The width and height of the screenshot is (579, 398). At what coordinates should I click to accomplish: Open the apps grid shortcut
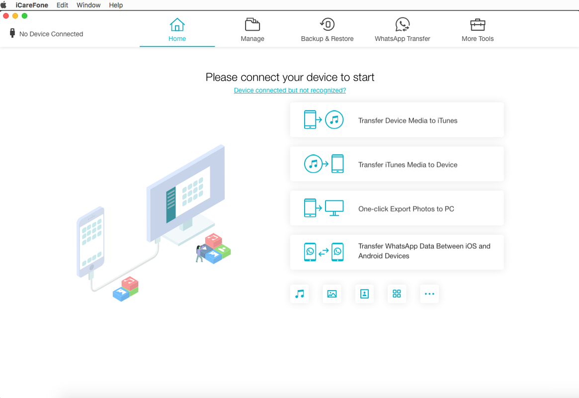pyautogui.click(x=397, y=294)
